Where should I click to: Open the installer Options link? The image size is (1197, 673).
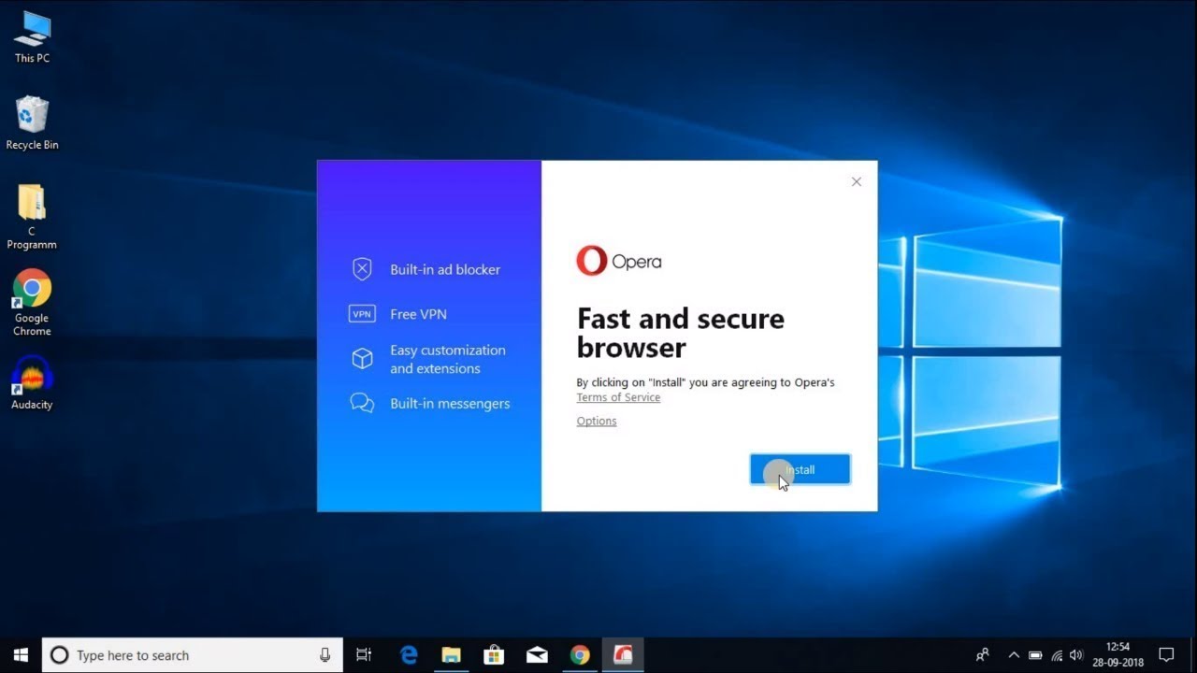(x=597, y=421)
